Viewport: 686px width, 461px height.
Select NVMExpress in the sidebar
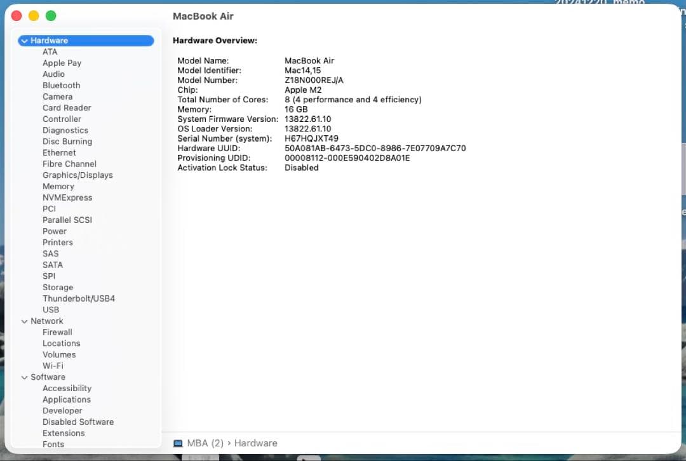[67, 197]
